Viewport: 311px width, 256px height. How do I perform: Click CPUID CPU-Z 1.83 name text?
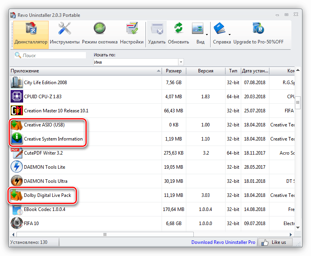click(43, 96)
